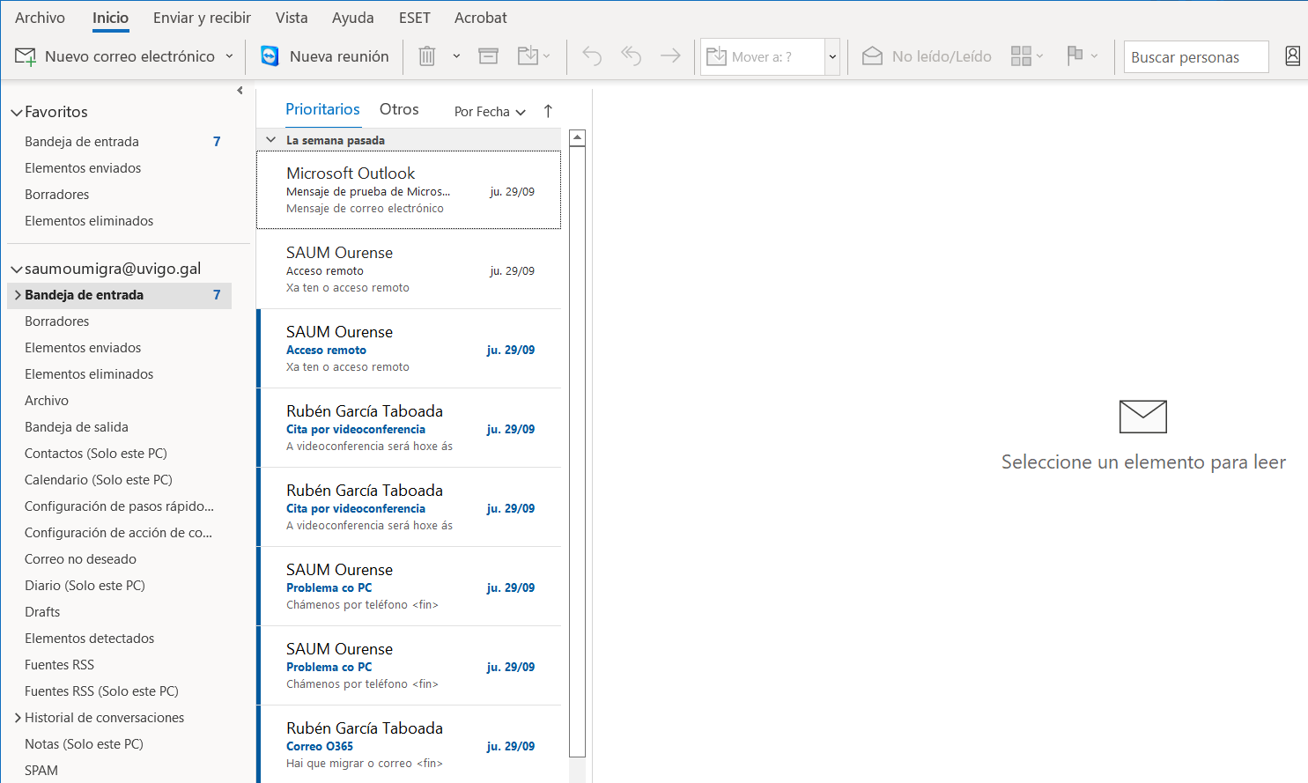Collapse the La semana pasada group

point(271,140)
